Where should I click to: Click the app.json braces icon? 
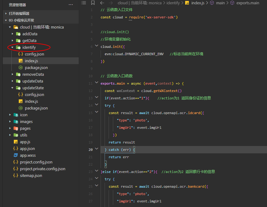pyautogui.click(x=16, y=149)
